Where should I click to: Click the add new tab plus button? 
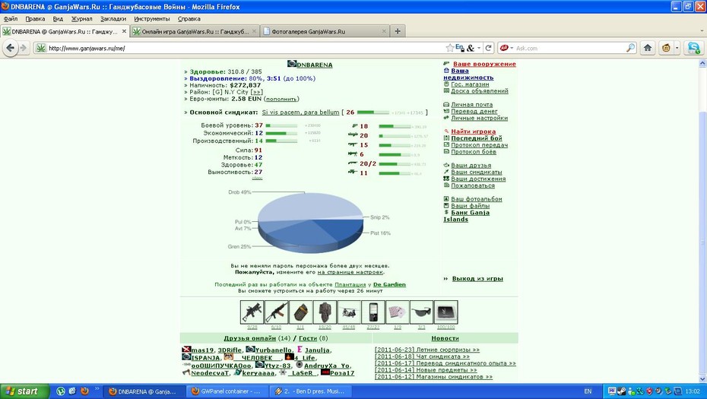[x=398, y=31]
